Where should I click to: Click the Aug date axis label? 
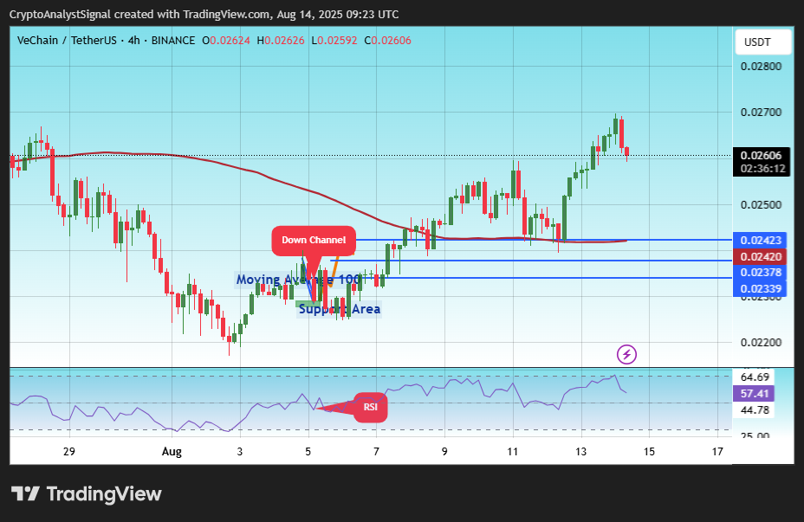coord(172,451)
